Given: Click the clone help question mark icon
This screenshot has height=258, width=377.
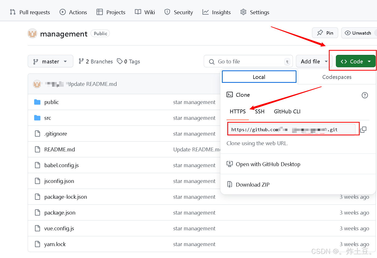Looking at the screenshot, I should click(365, 95).
